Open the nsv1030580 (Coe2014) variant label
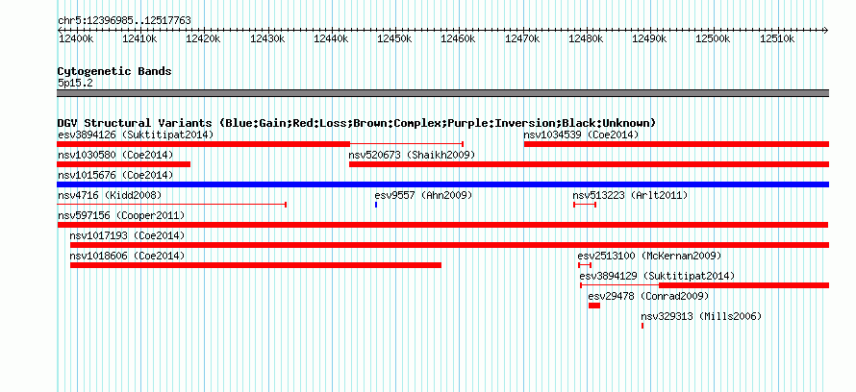This screenshot has width=856, height=392. pyautogui.click(x=115, y=155)
